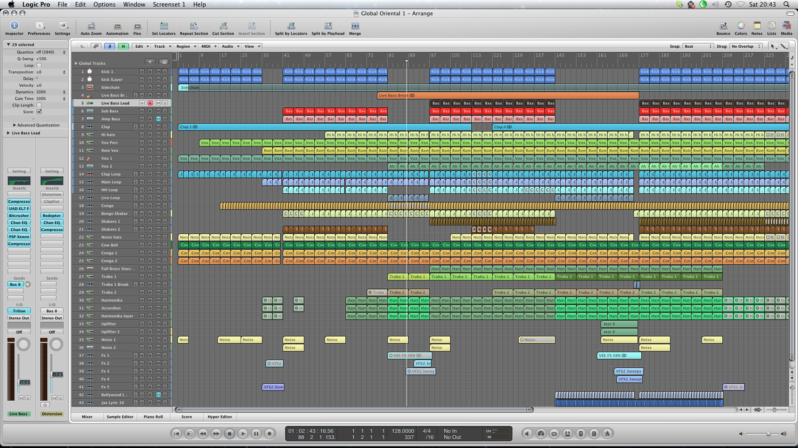This screenshot has width=798, height=448.
Task: Click the Automation toolbar icon
Action: pyautogui.click(x=117, y=26)
